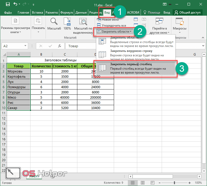Click the cell containing Помидоры

[18, 87]
